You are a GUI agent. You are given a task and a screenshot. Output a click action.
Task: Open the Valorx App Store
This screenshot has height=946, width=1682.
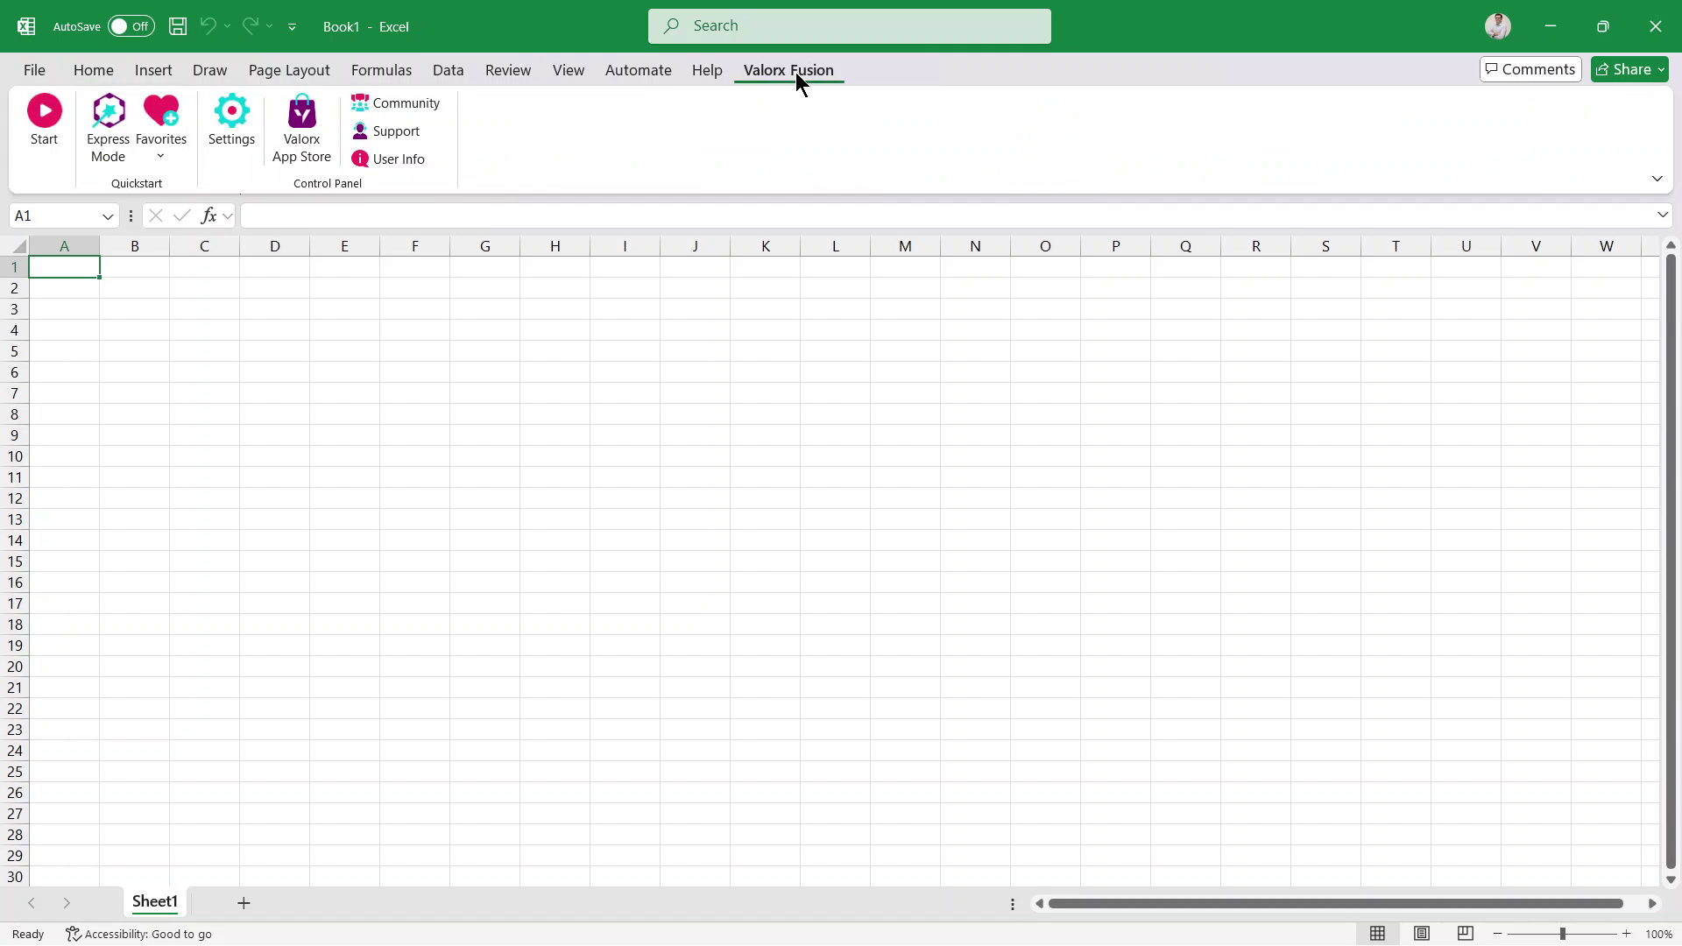click(x=301, y=128)
